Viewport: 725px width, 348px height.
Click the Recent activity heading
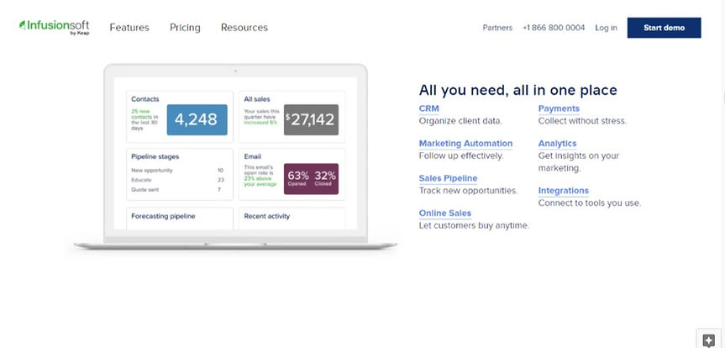(267, 216)
